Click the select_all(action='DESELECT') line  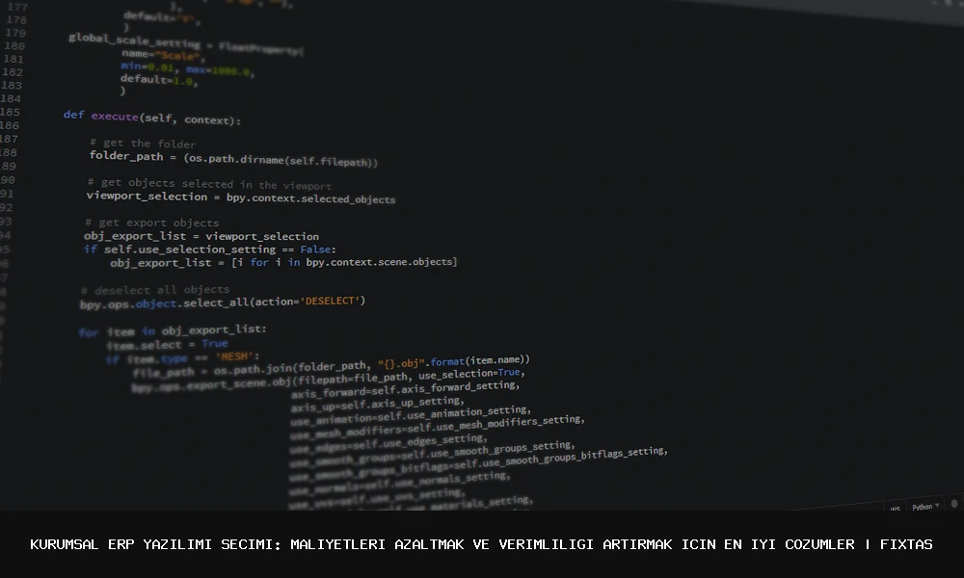click(x=223, y=302)
